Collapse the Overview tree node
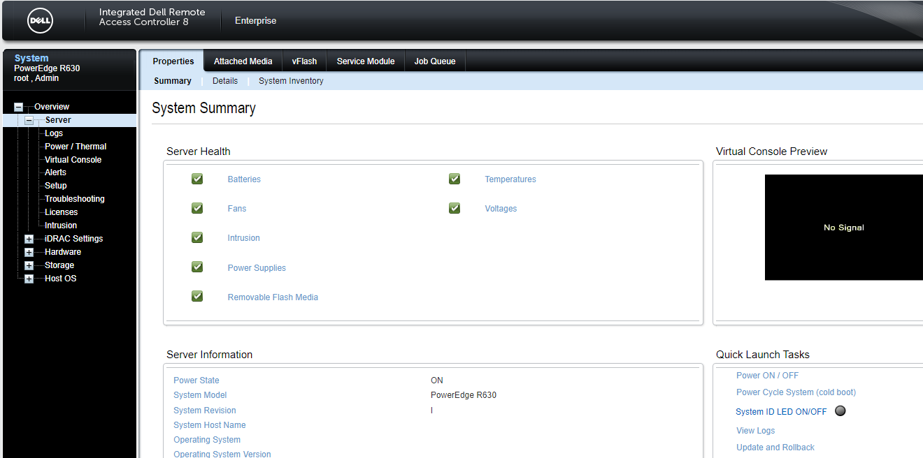The height and width of the screenshot is (458, 923). pos(18,107)
